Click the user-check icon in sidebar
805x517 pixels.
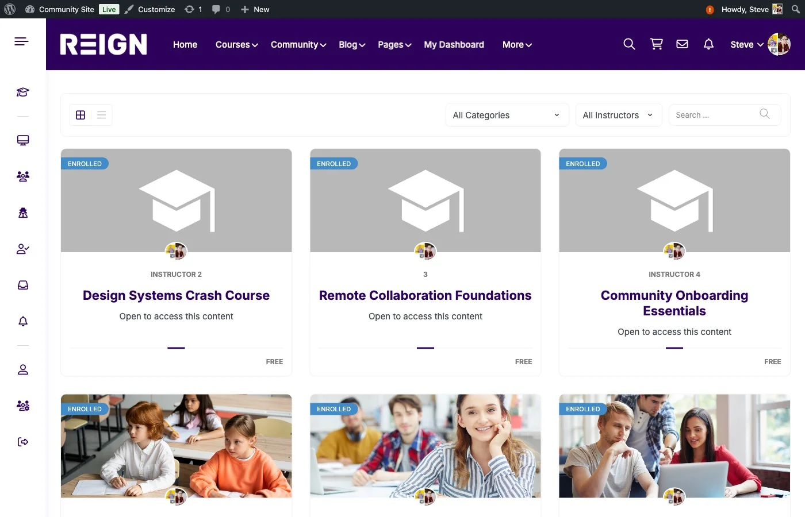pyautogui.click(x=23, y=249)
